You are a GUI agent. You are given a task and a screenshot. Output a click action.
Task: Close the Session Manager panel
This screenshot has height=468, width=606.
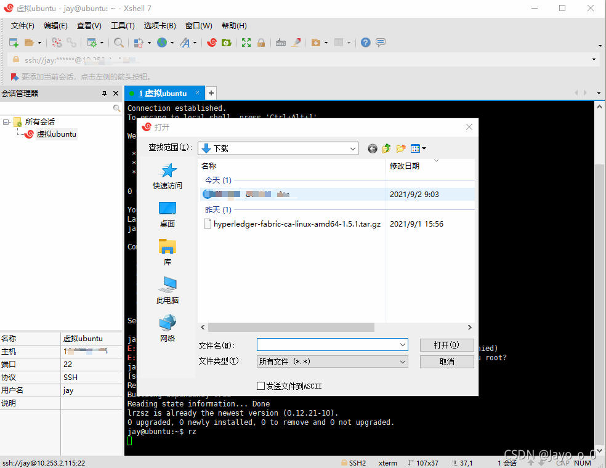(116, 94)
